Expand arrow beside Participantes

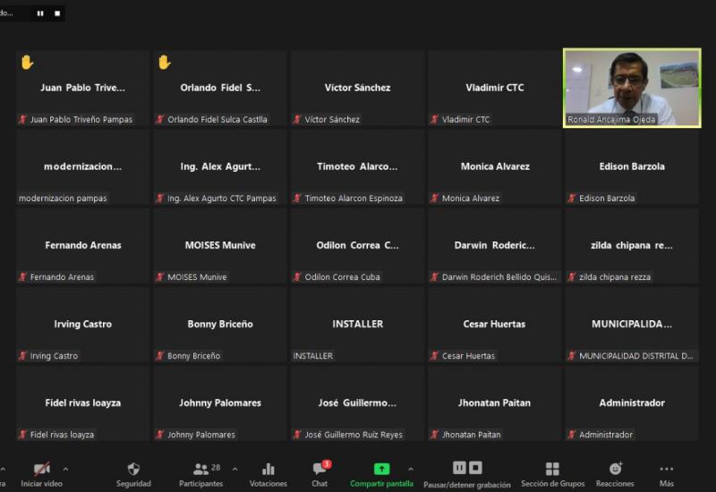click(x=234, y=469)
